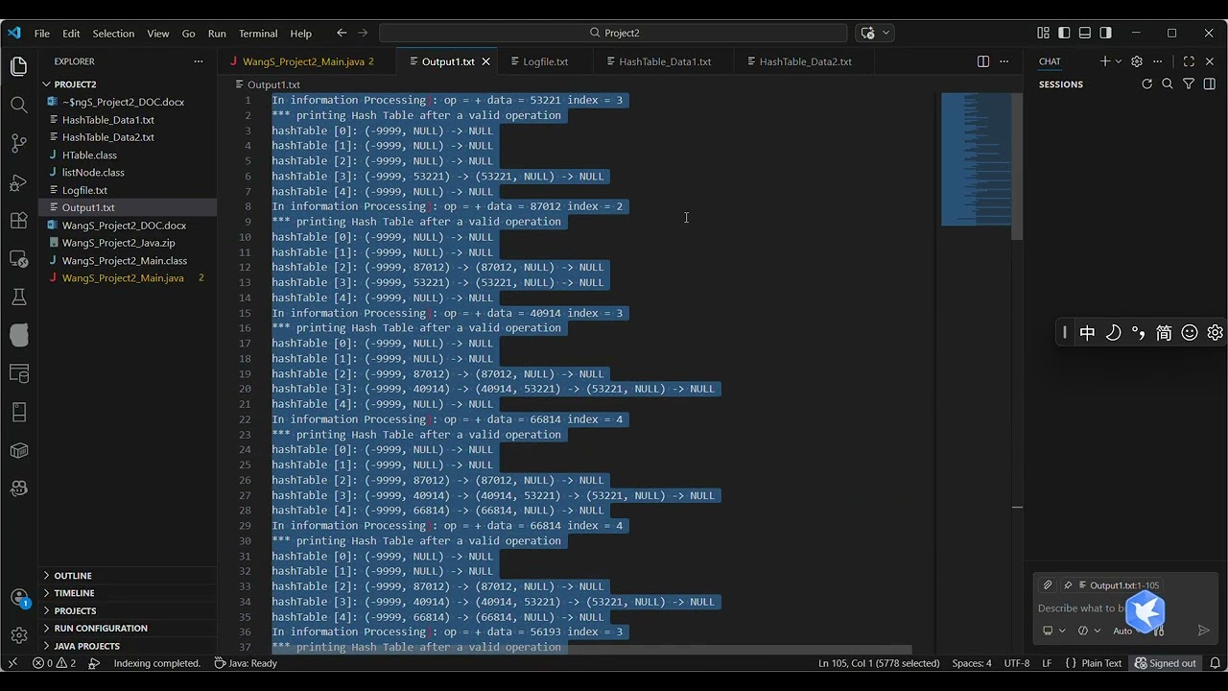Image resolution: width=1228 pixels, height=691 pixels.
Task: Open the Search view in activity bar
Action: [x=18, y=105]
